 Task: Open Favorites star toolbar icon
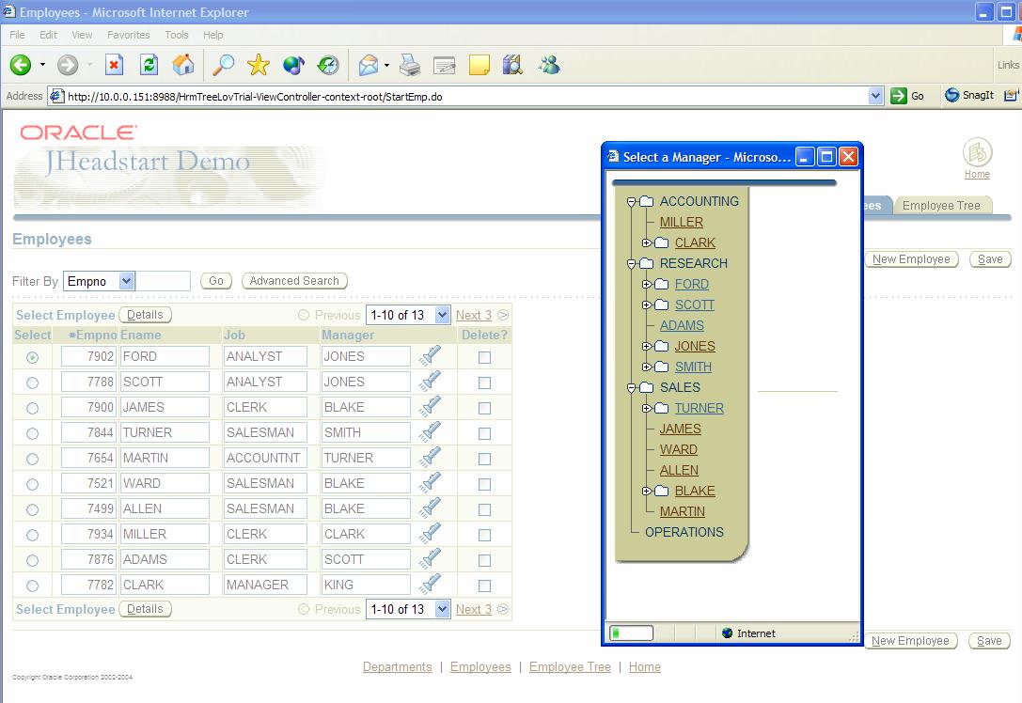(x=258, y=65)
